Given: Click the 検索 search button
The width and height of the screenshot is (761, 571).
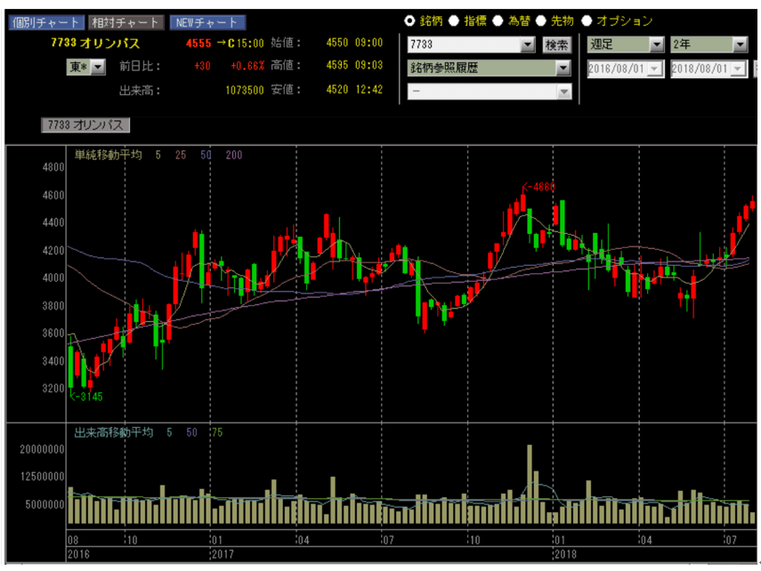Looking at the screenshot, I should point(557,44).
